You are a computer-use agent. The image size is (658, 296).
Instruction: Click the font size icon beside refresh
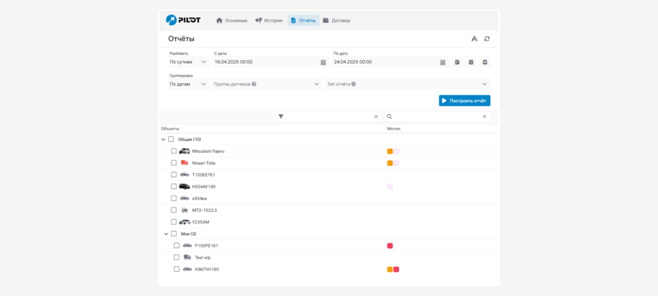point(474,39)
